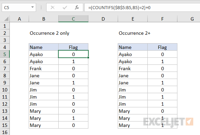200x135 pixels.
Task: Select cell C14 with flag 1
Action: [x=73, y=118]
